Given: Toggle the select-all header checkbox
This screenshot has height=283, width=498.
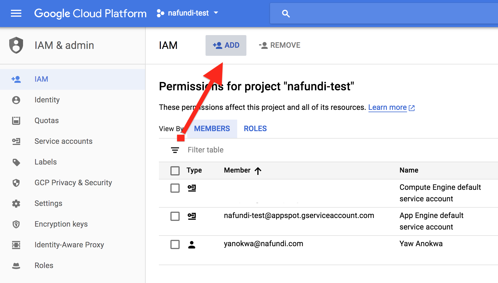Looking at the screenshot, I should (175, 171).
